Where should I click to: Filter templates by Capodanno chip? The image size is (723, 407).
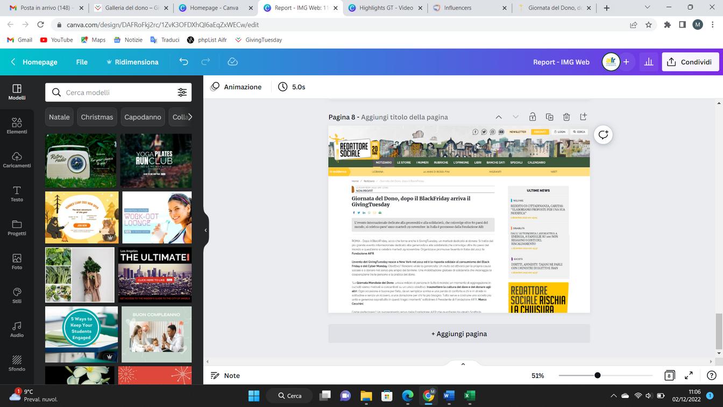[143, 117]
